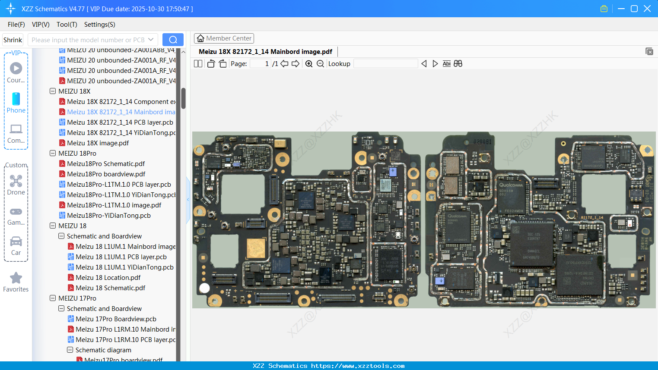Open the Tool(T) menu
658x370 pixels.
pyautogui.click(x=67, y=25)
